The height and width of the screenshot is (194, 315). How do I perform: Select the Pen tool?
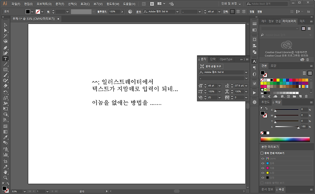[x=6, y=47]
